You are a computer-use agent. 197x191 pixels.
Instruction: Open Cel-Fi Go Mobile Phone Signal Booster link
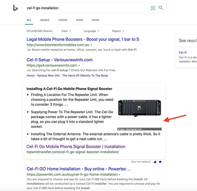point(76,147)
